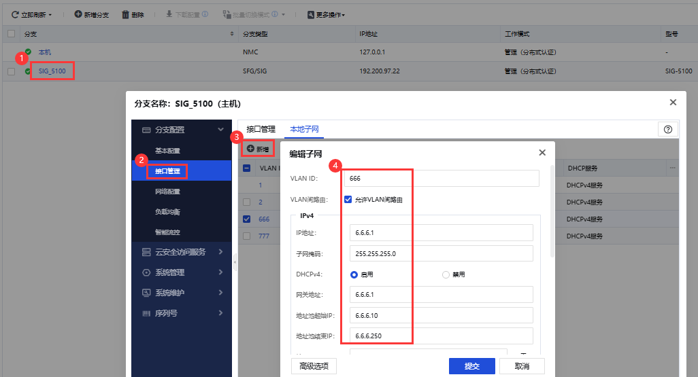698x377 pixels.
Task: Select 网络配置 in the sidebar
Action: 167,192
